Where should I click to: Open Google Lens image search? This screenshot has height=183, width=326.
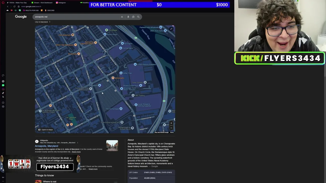(133, 17)
